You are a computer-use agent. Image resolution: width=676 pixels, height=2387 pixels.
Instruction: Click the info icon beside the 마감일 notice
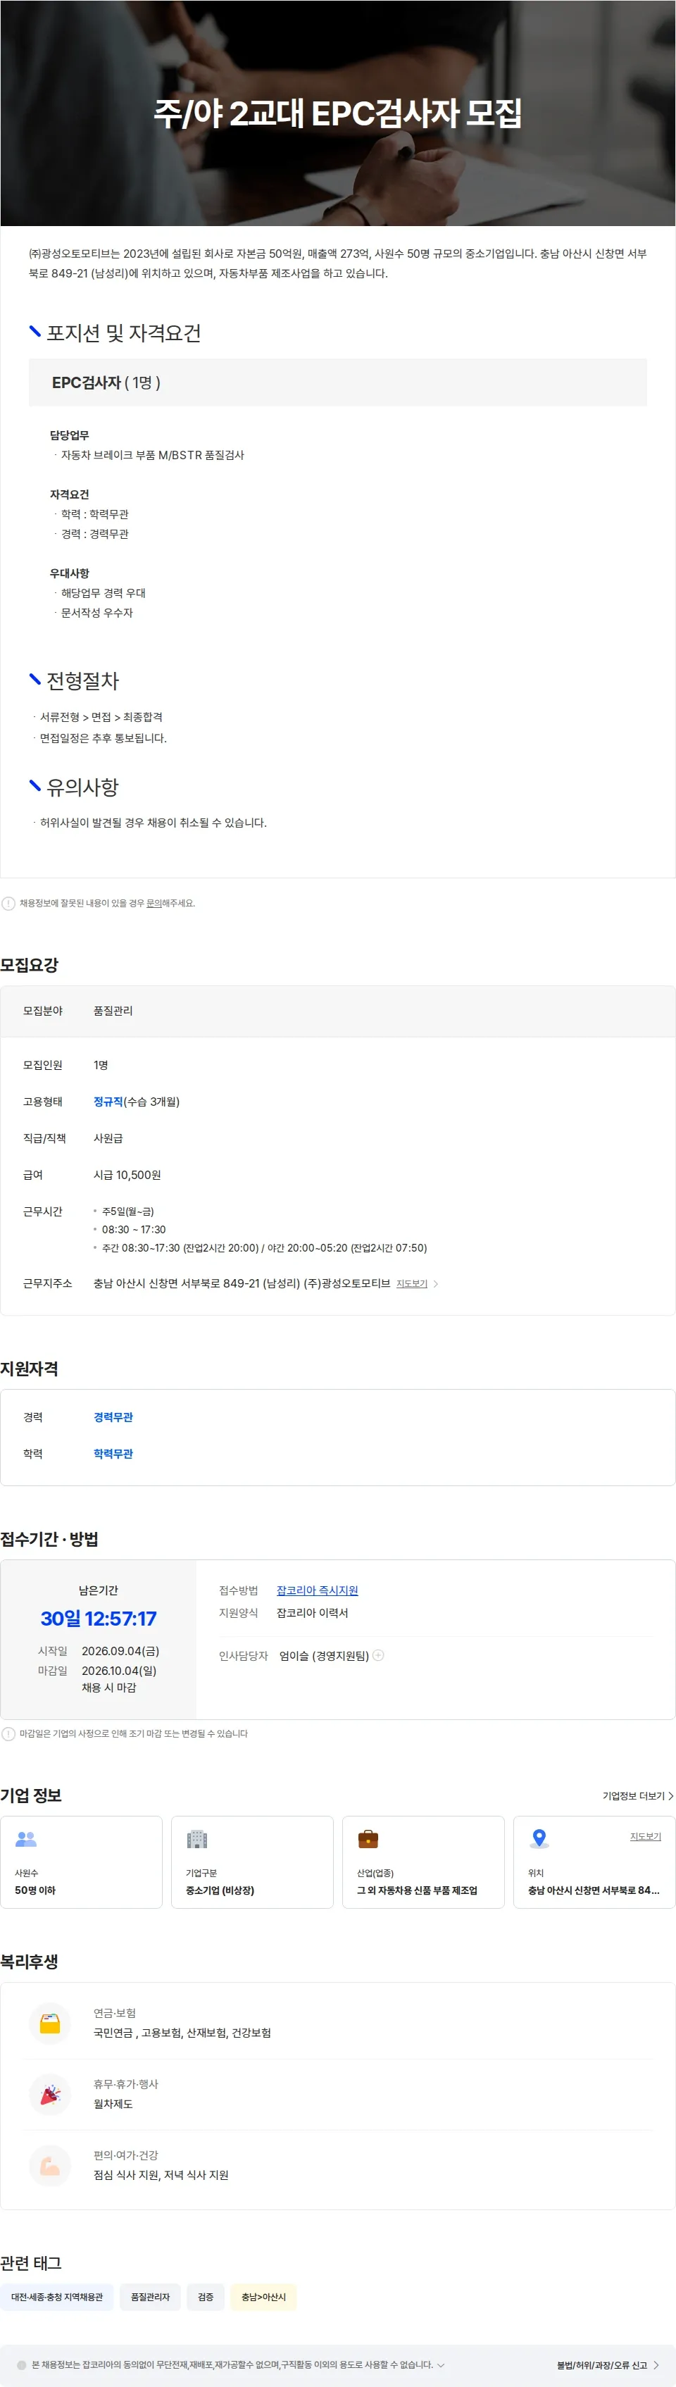pos(8,1733)
